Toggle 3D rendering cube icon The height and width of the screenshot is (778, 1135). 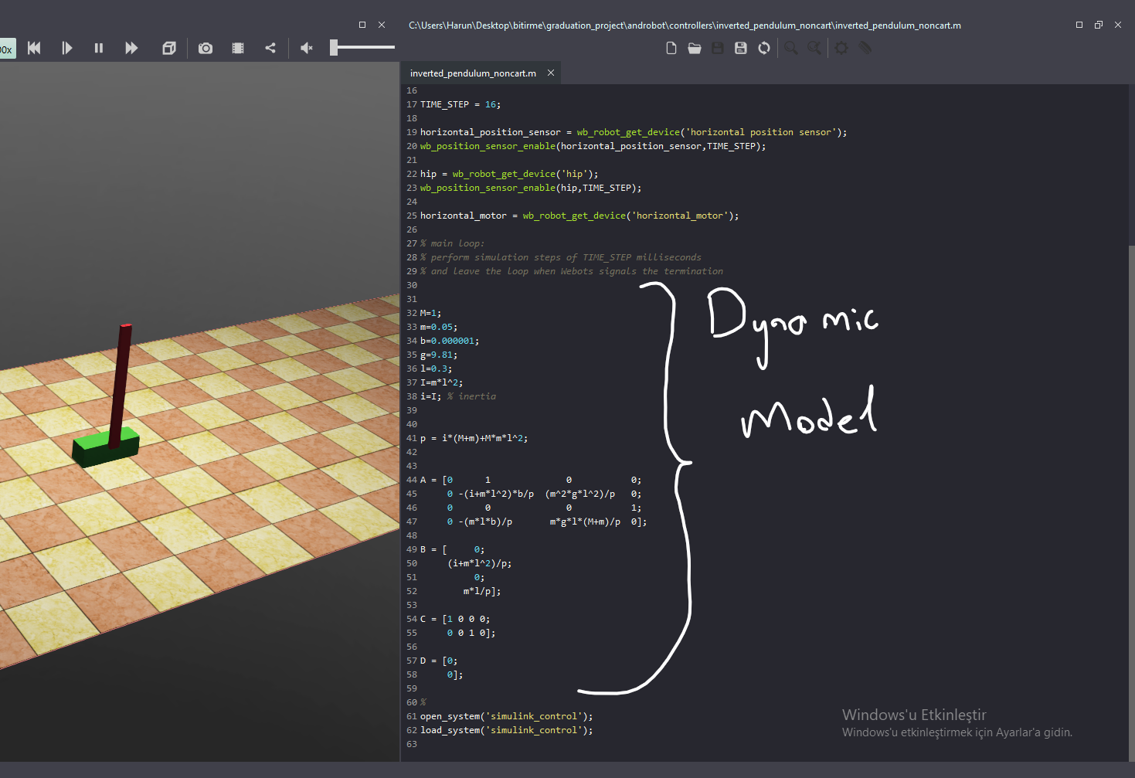click(x=169, y=48)
